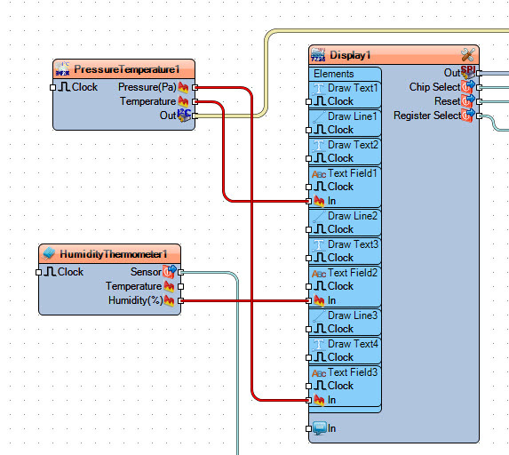
Task: Click the Pressure(Pa) analog output icon
Action: [183, 87]
